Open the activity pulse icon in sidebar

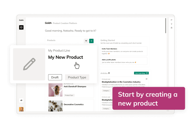[x=21, y=100]
